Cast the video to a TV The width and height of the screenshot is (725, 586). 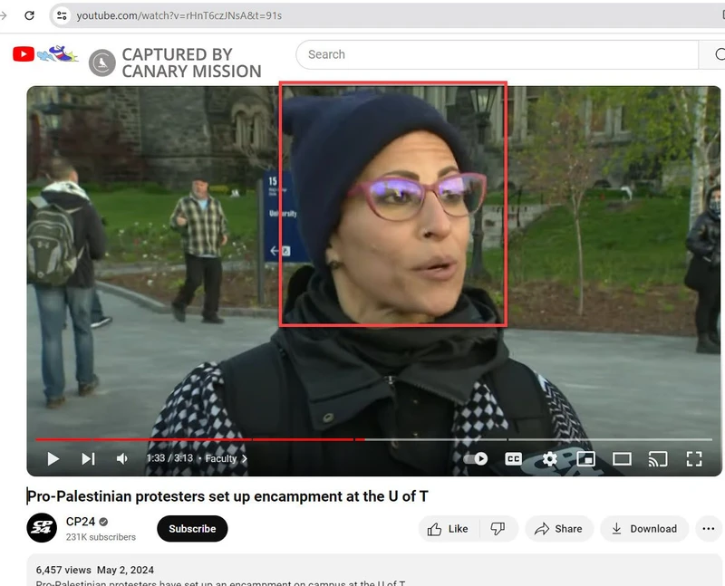[x=659, y=458]
